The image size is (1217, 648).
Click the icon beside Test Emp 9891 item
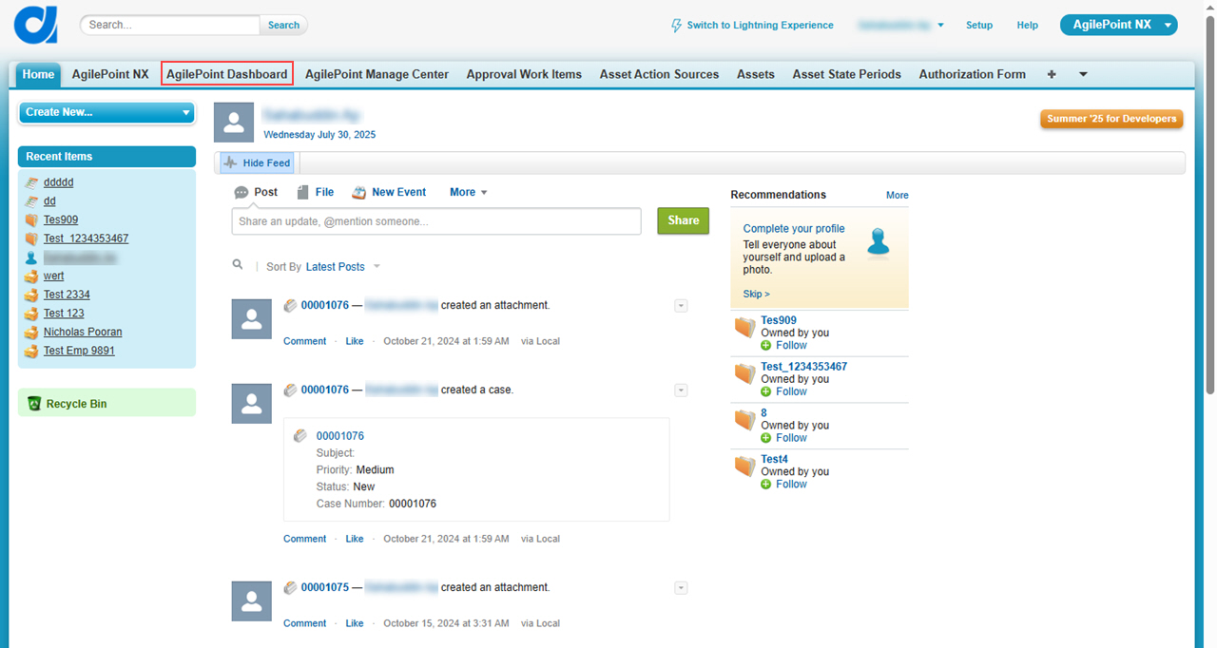pos(31,351)
